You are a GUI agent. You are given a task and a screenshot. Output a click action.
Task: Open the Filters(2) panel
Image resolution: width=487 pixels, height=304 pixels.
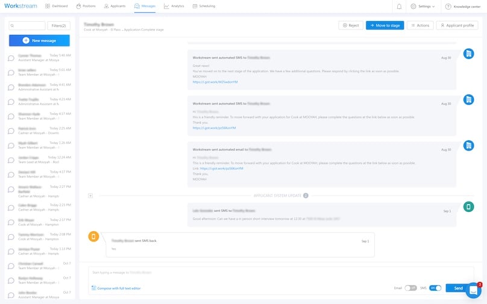58,26
